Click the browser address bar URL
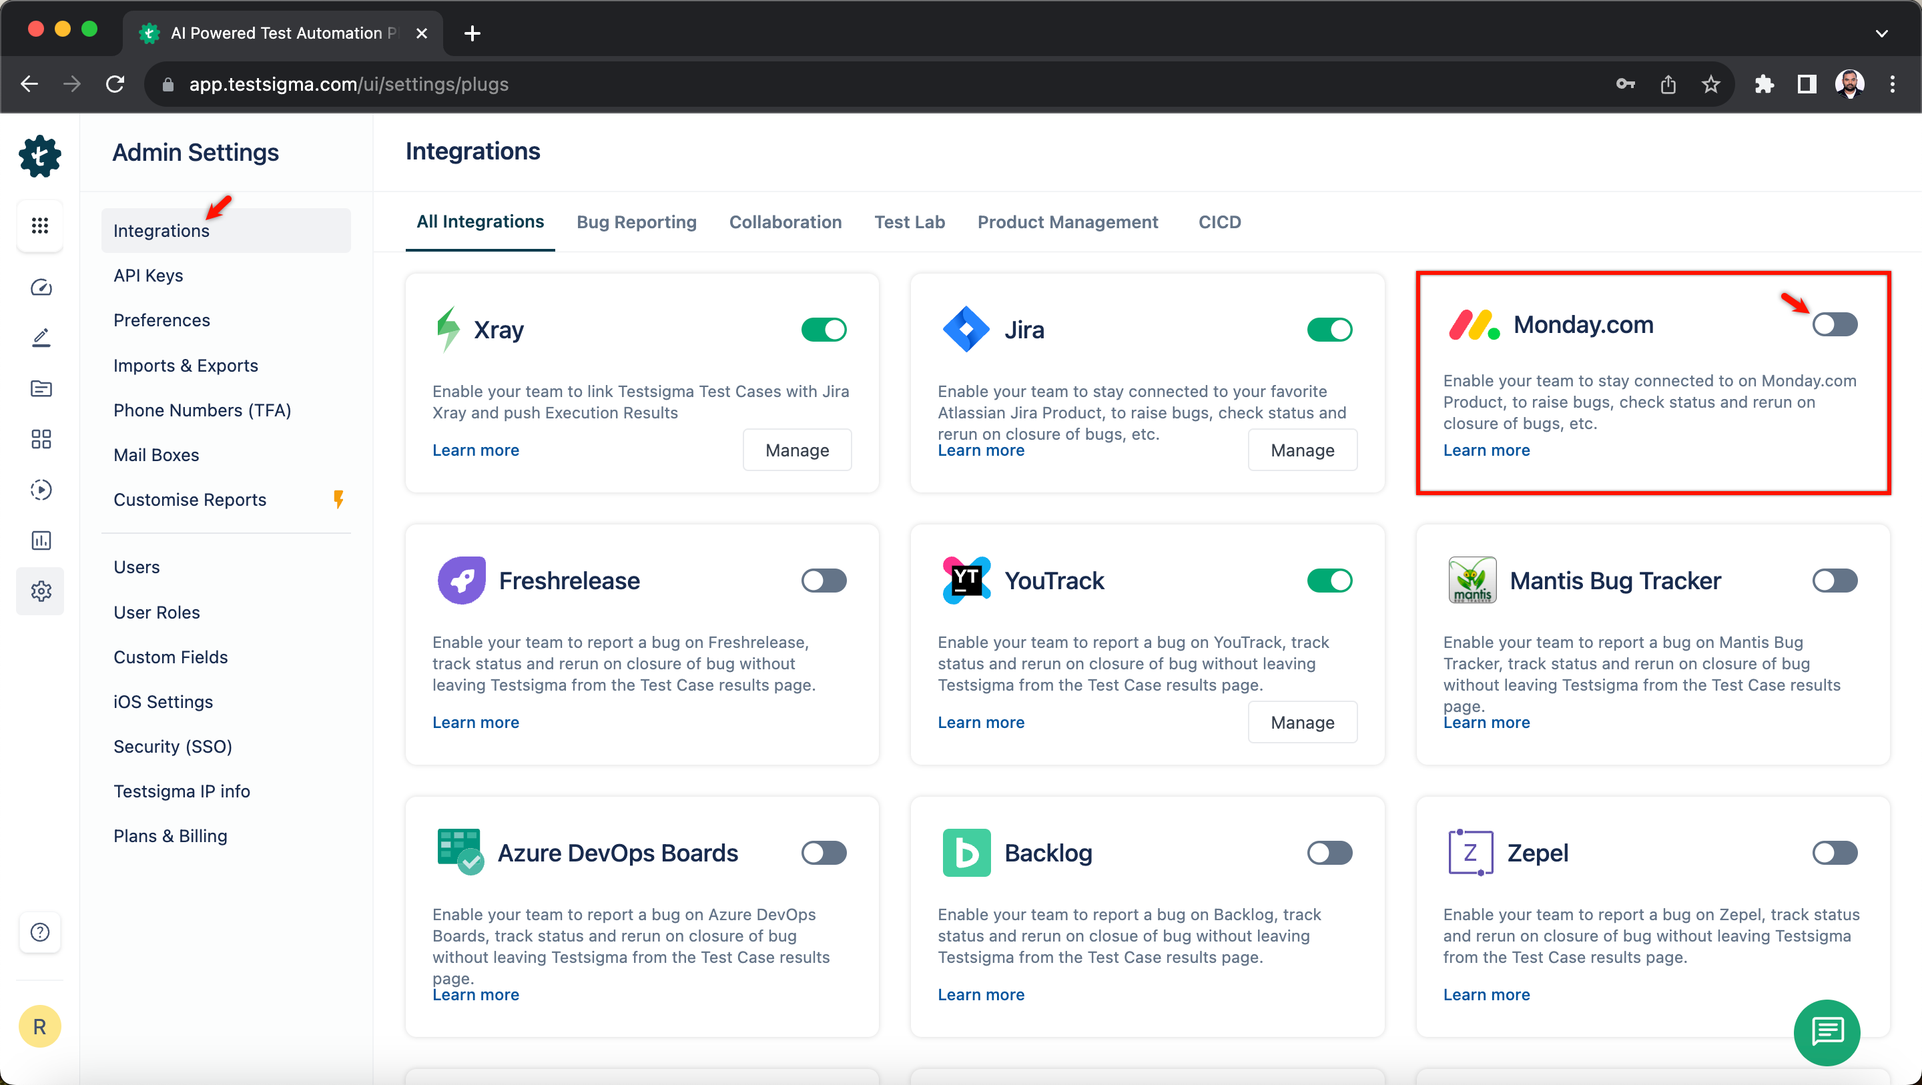 click(x=348, y=83)
